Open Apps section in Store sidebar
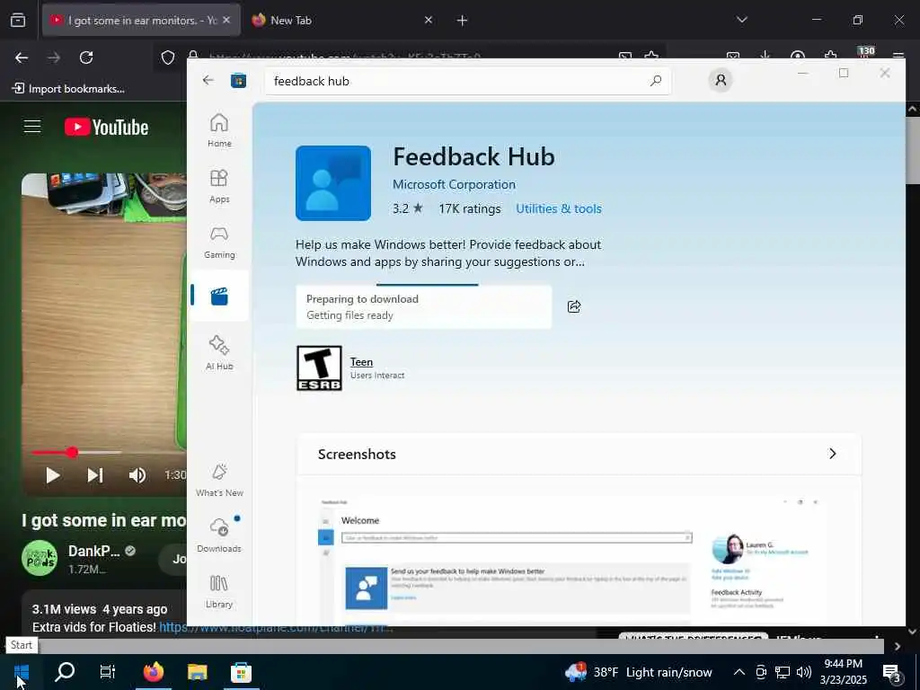Screen dimensions: 920x690 [219, 185]
